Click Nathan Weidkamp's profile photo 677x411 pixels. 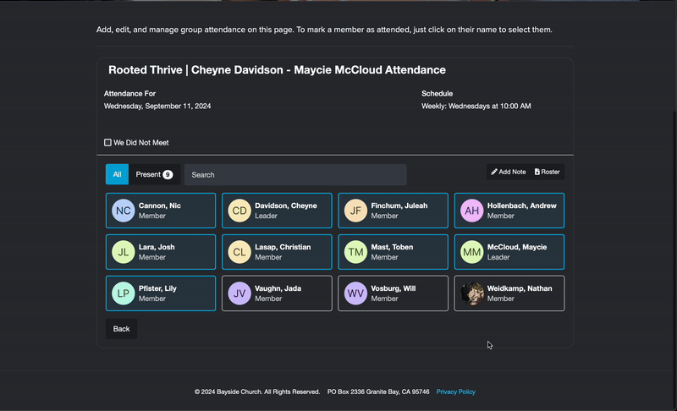coord(472,293)
